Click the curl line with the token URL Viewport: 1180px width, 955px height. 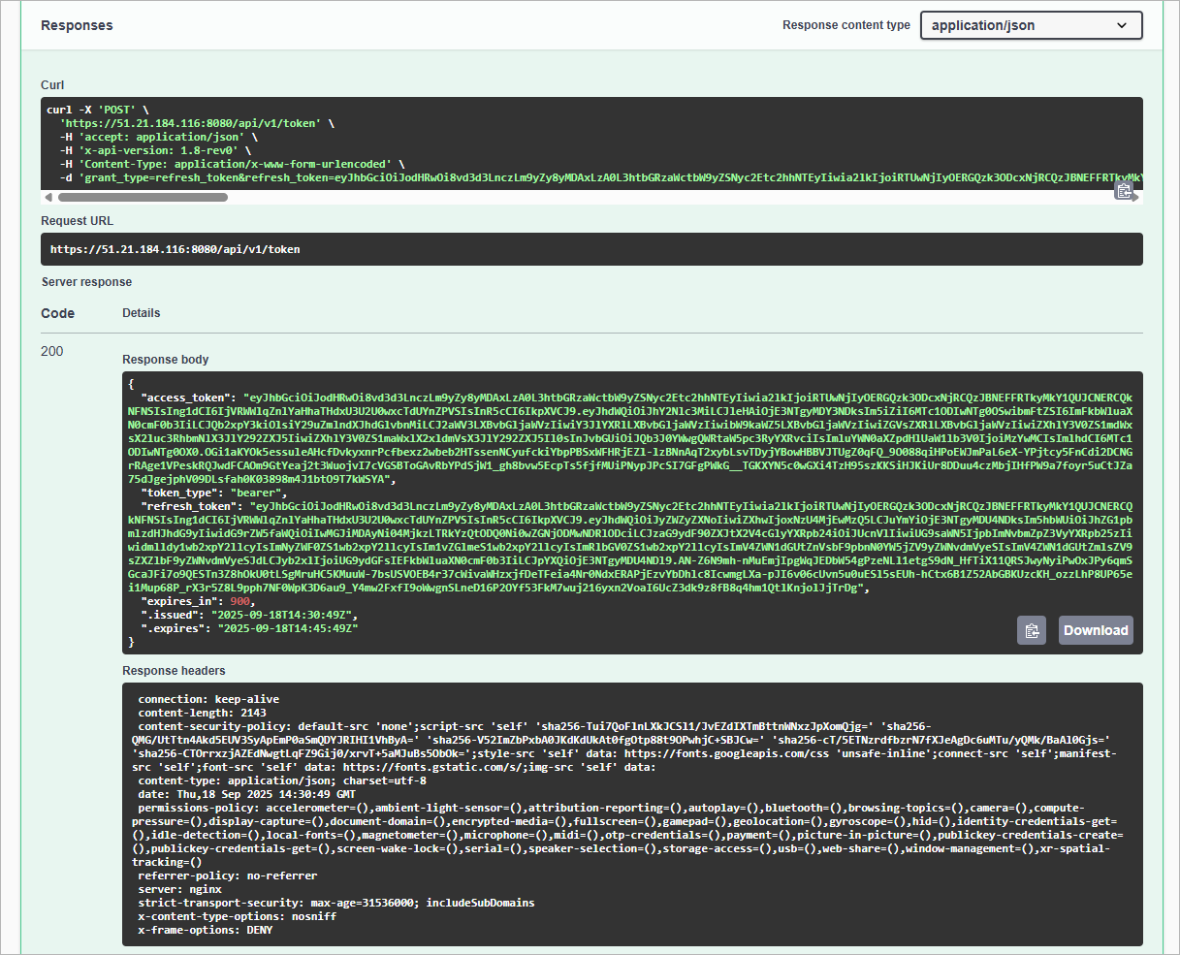[x=197, y=124]
